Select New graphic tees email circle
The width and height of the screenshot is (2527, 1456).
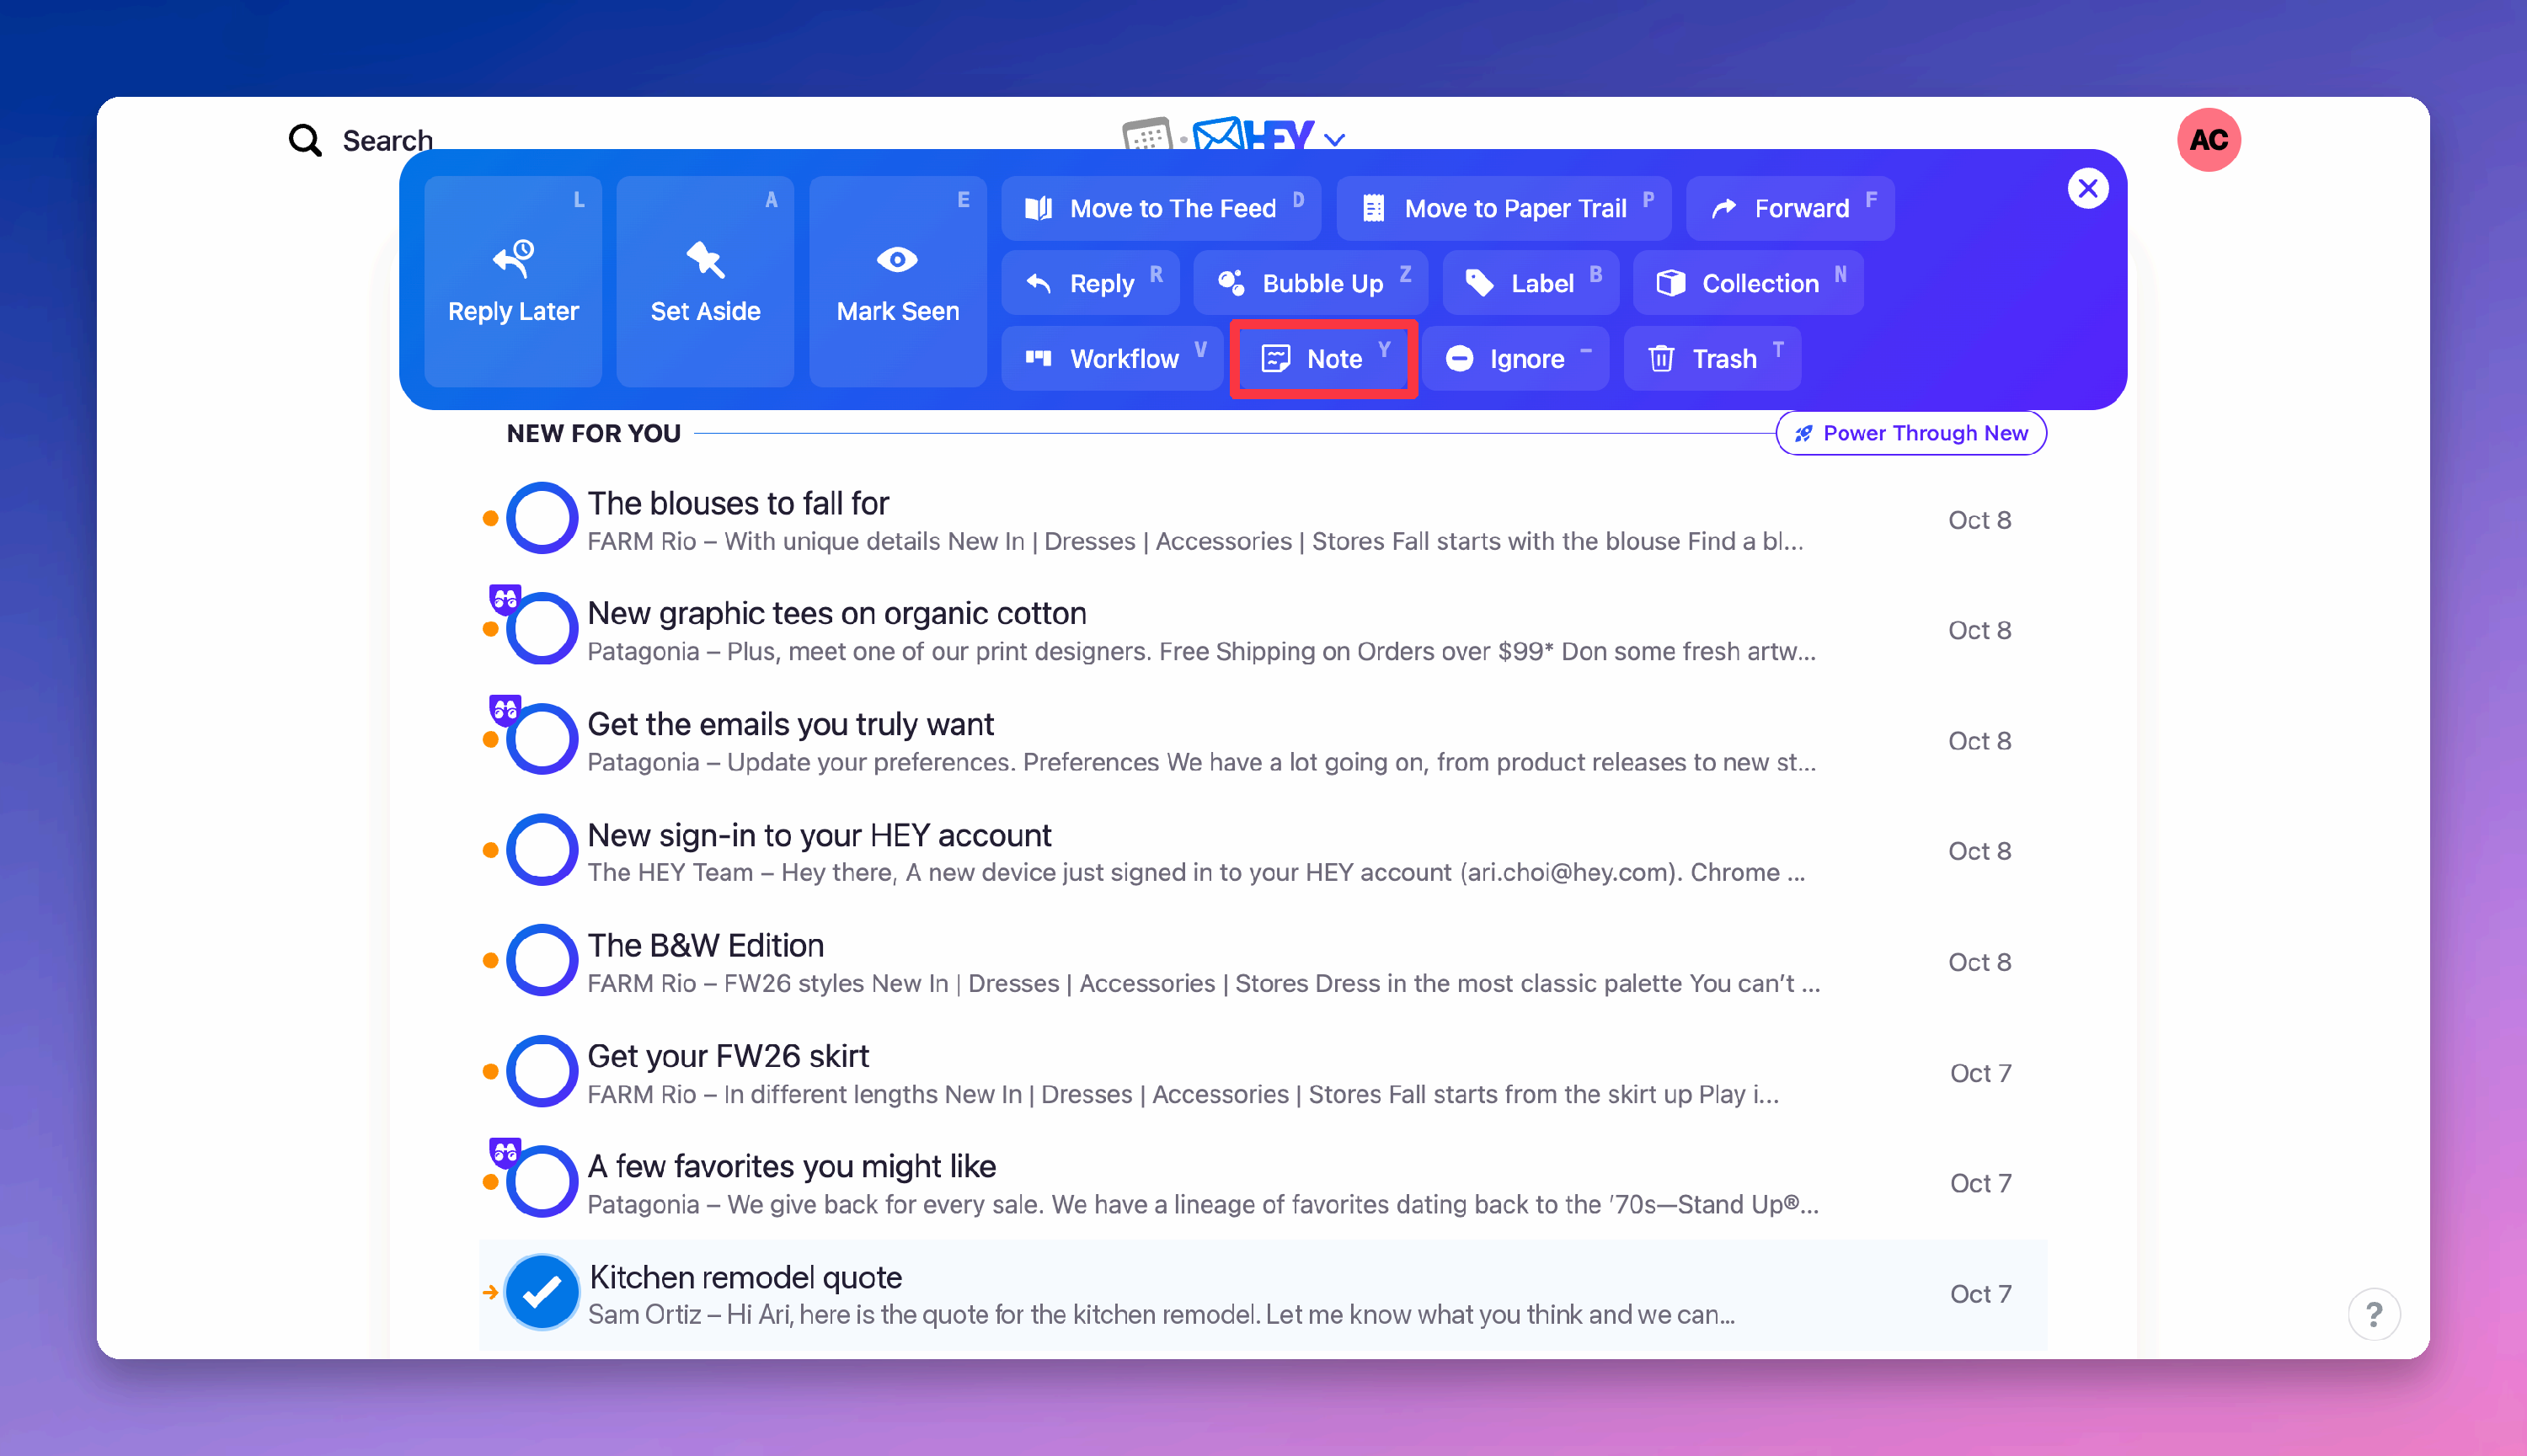[x=542, y=629]
